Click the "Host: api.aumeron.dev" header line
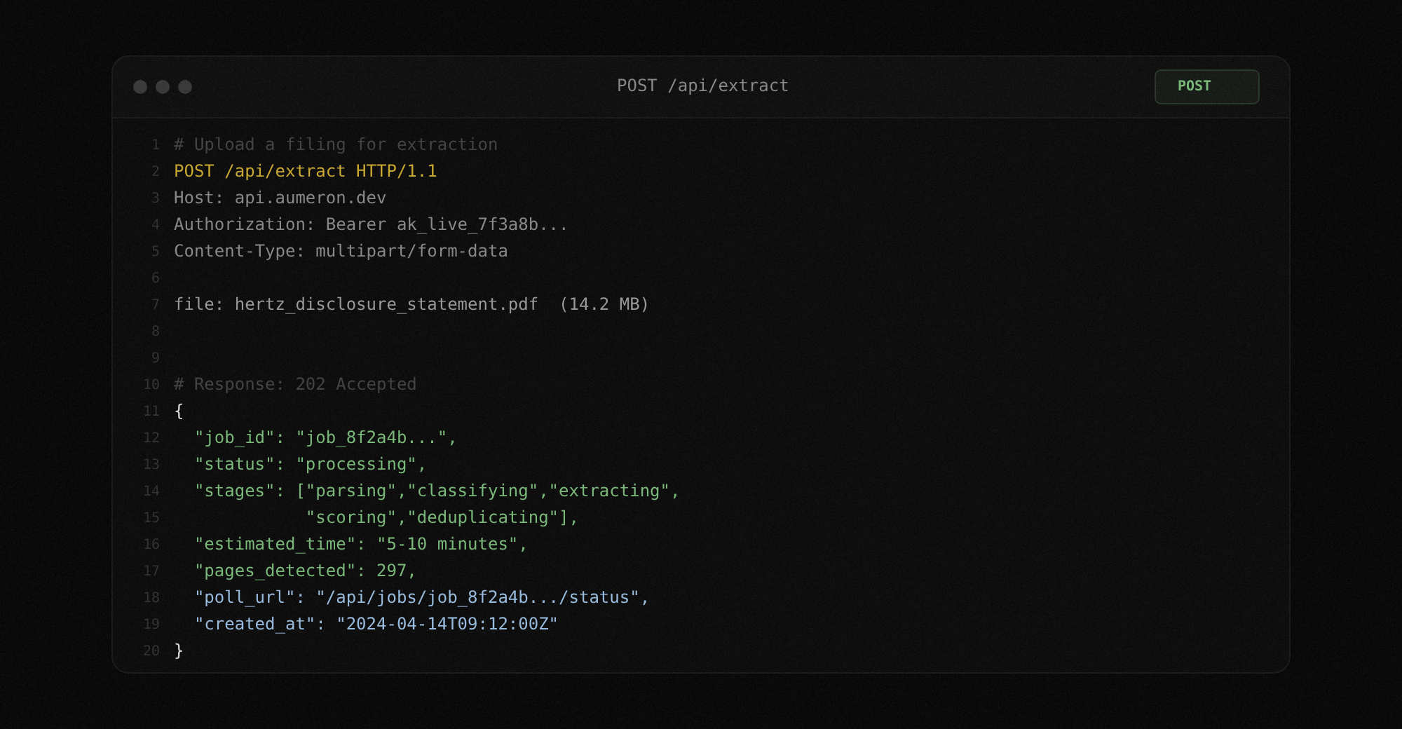This screenshot has width=1402, height=729. pos(280,198)
